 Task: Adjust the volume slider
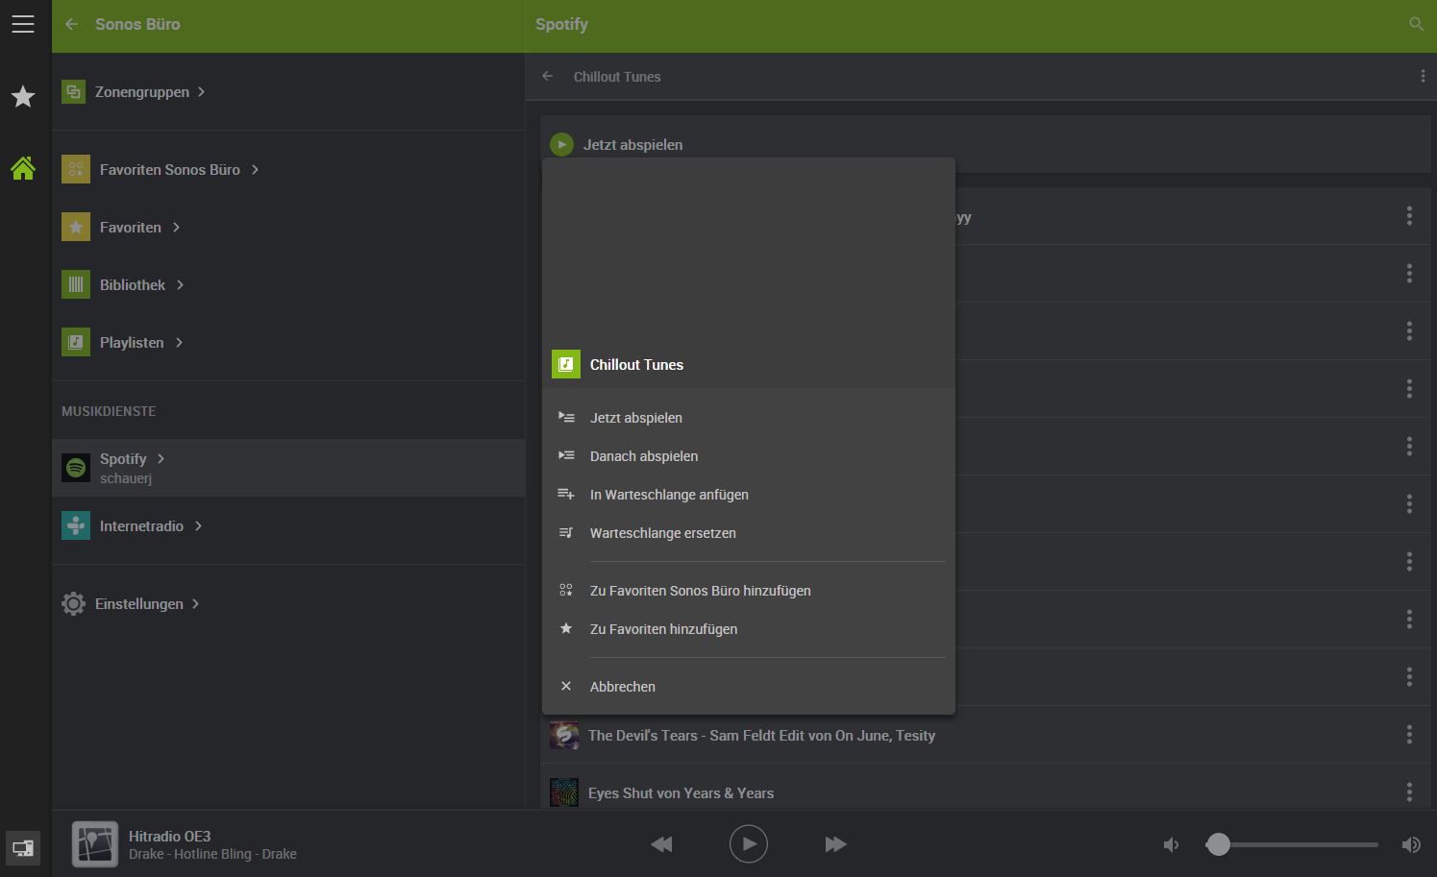point(1292,844)
